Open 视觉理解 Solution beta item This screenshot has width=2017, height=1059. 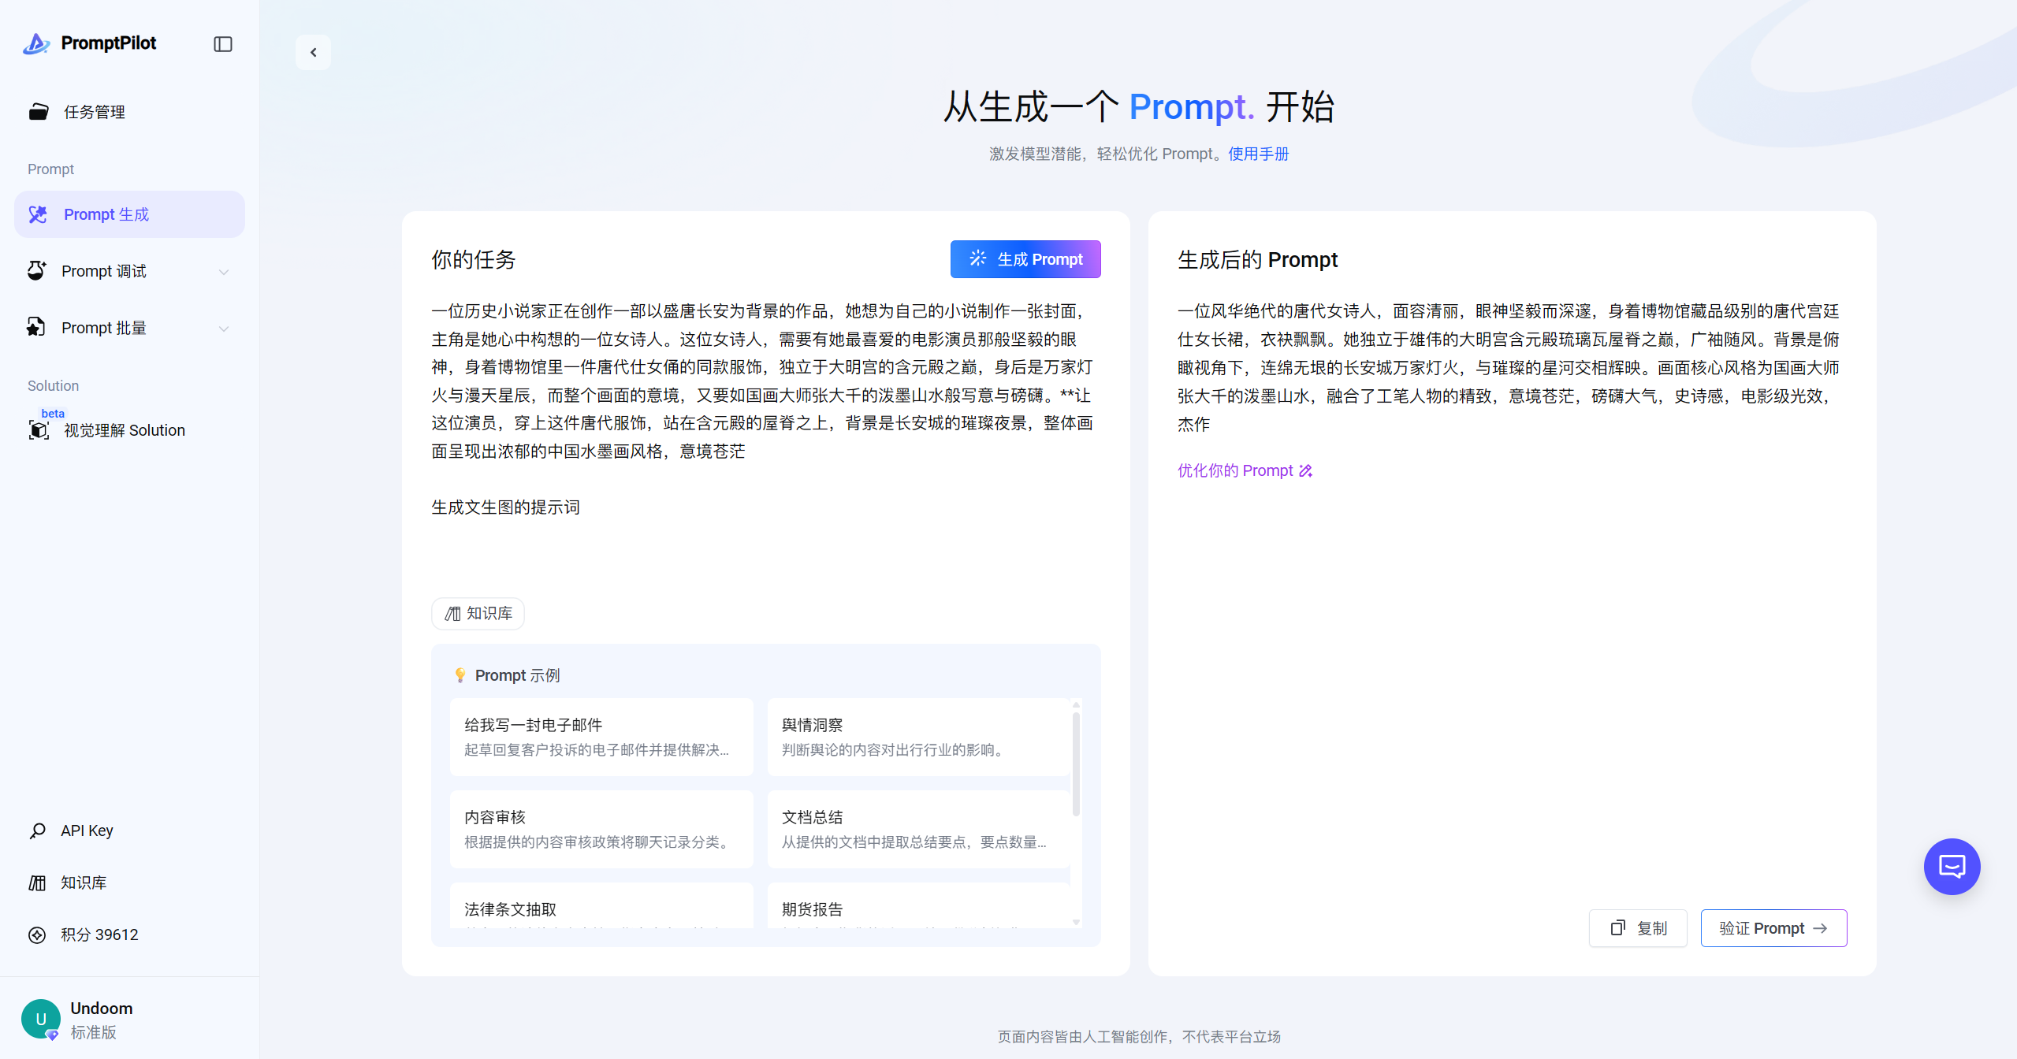click(x=124, y=430)
